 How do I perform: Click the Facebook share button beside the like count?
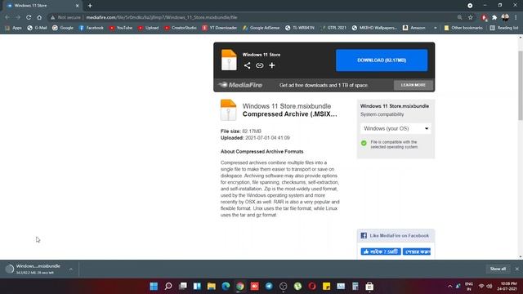coord(417,252)
